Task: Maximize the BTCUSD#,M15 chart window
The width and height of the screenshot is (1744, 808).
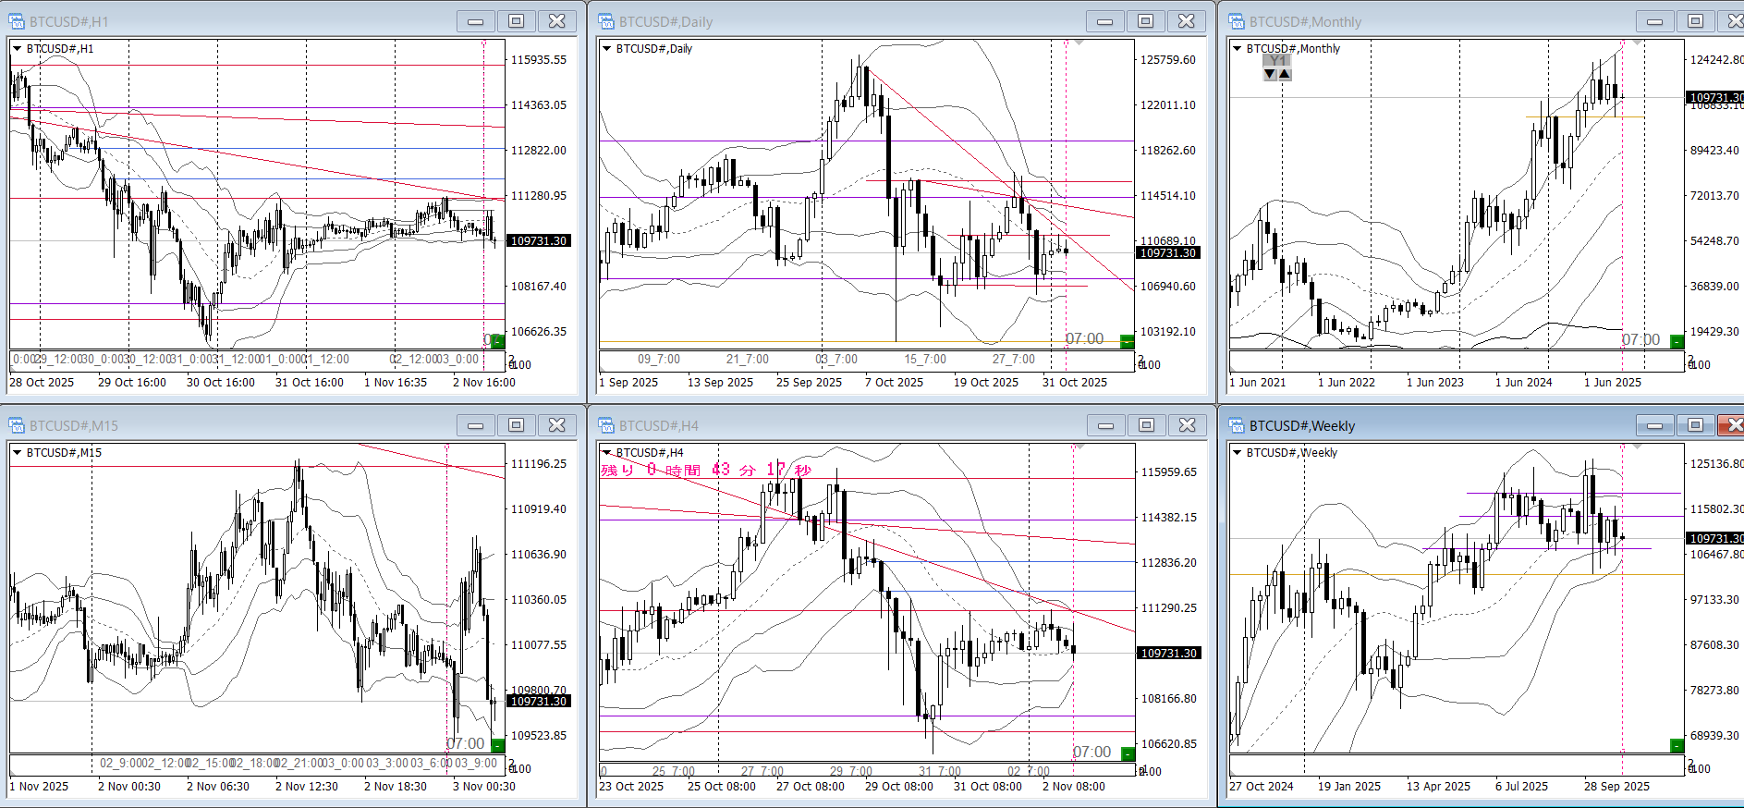Action: point(516,425)
